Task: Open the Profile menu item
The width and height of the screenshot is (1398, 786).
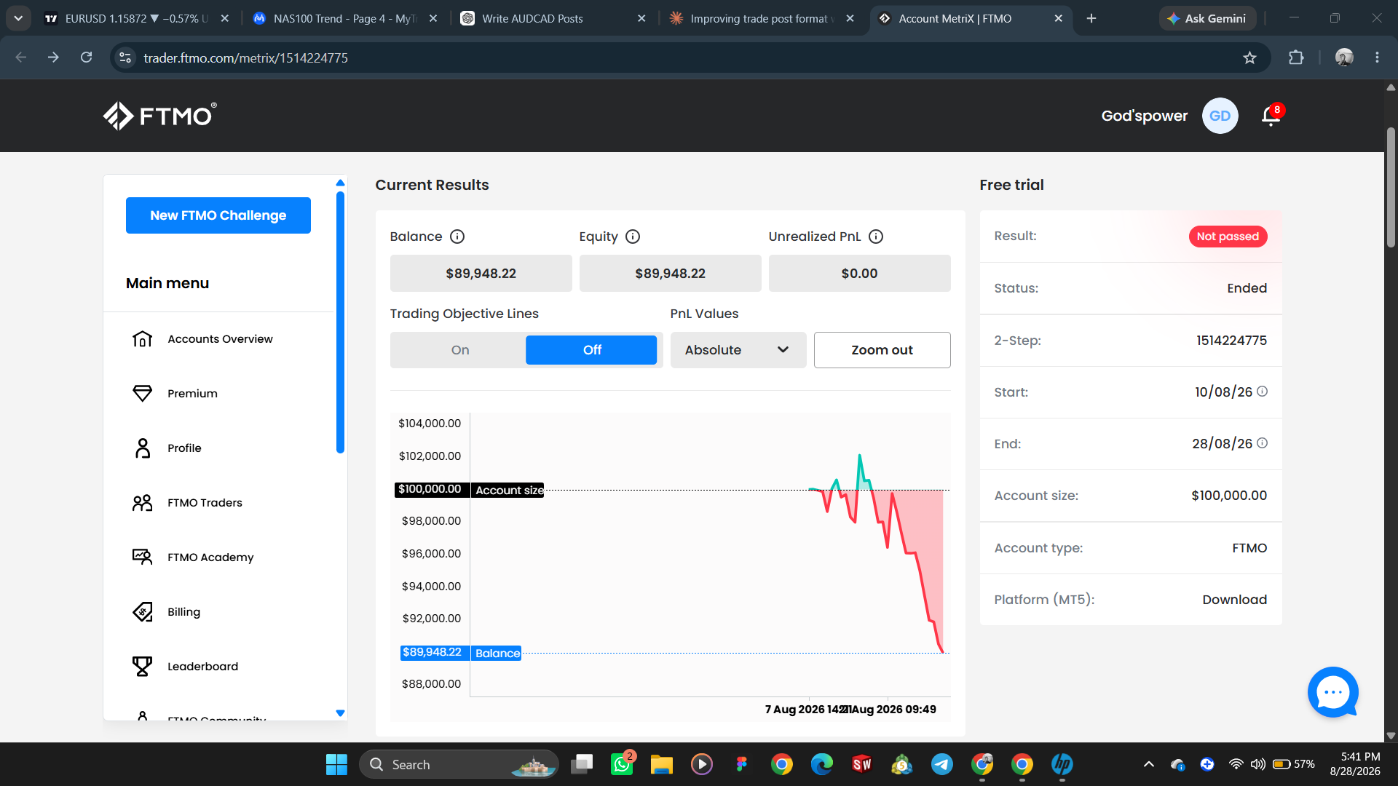Action: pyautogui.click(x=184, y=448)
